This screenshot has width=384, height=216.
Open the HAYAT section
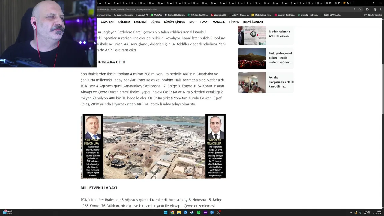tap(204, 22)
